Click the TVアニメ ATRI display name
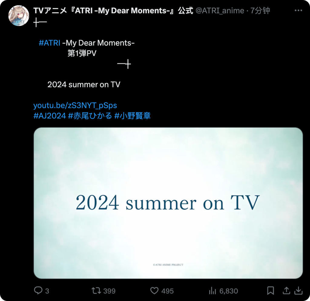 point(113,11)
